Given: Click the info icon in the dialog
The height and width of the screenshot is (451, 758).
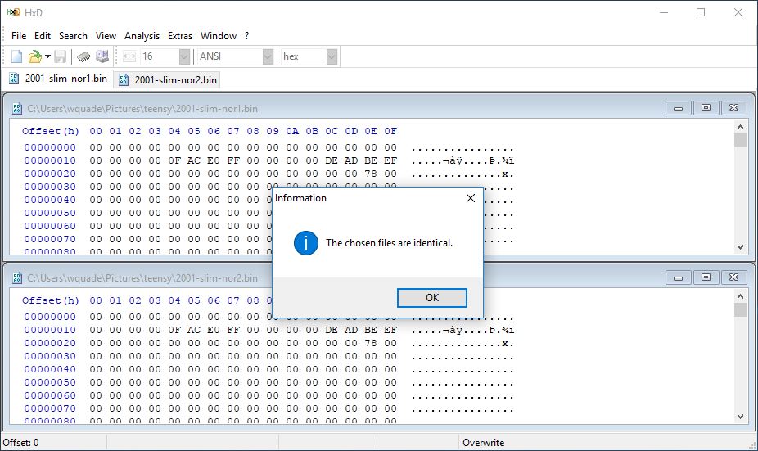Looking at the screenshot, I should [x=306, y=242].
